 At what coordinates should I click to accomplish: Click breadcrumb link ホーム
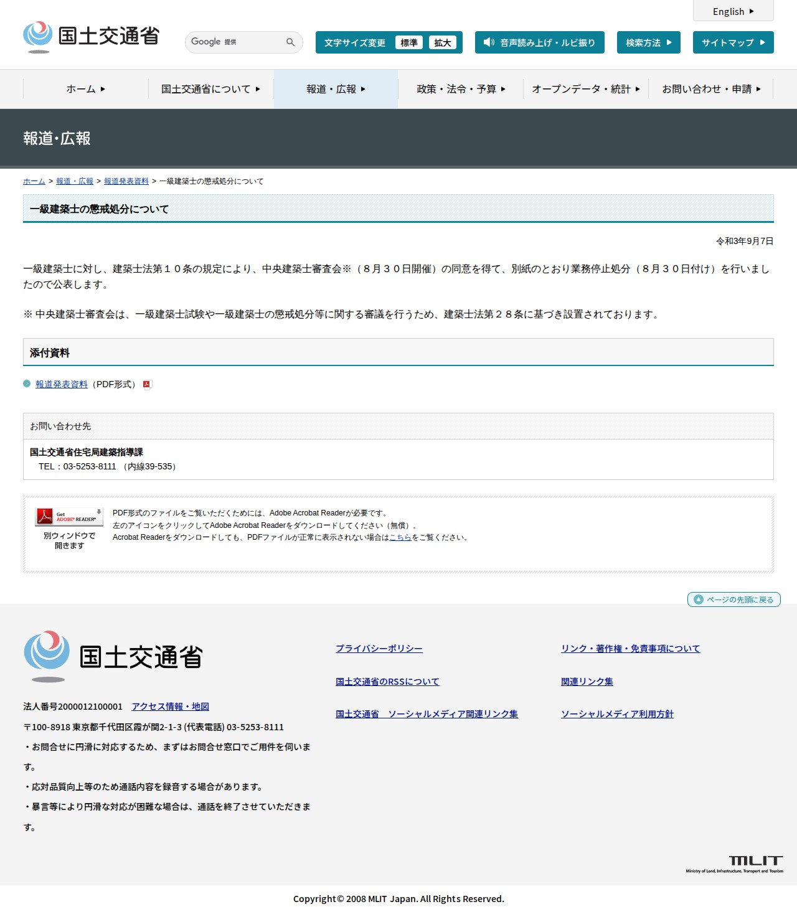point(34,181)
